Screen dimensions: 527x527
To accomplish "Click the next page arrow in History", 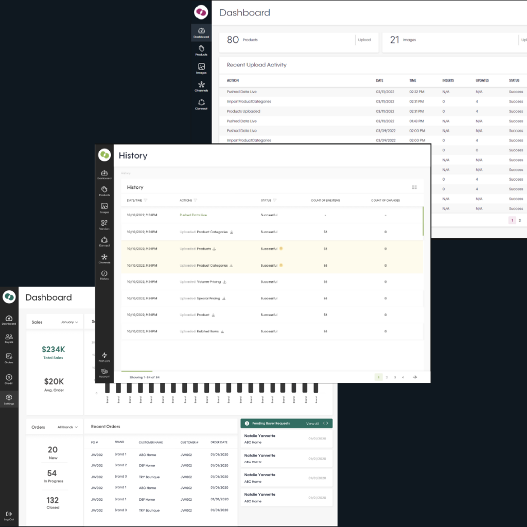I will (x=415, y=377).
